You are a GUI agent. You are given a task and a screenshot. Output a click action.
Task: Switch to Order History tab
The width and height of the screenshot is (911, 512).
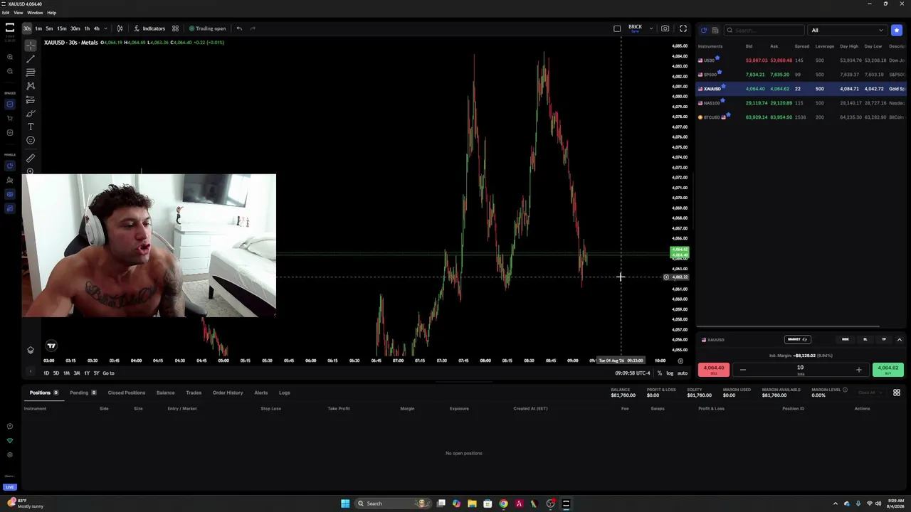228,393
